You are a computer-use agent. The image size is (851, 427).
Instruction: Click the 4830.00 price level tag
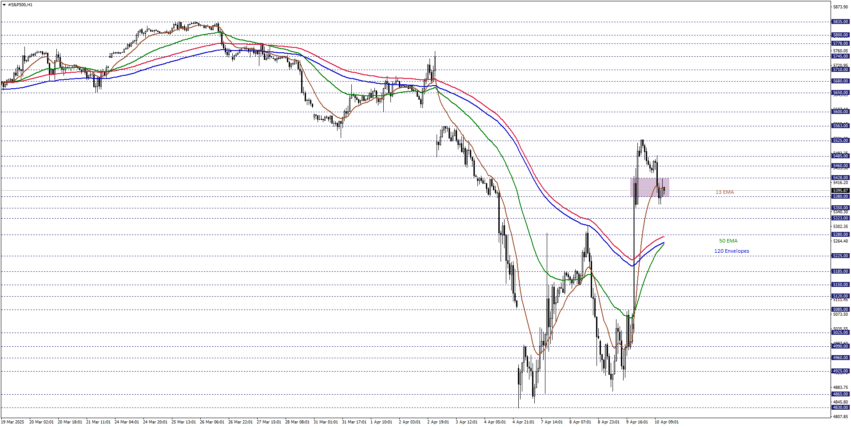coord(840,407)
